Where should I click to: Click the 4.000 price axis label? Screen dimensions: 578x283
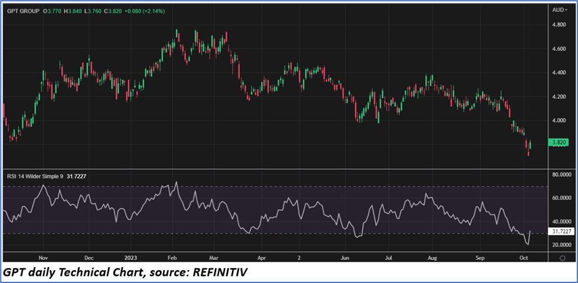tap(559, 121)
